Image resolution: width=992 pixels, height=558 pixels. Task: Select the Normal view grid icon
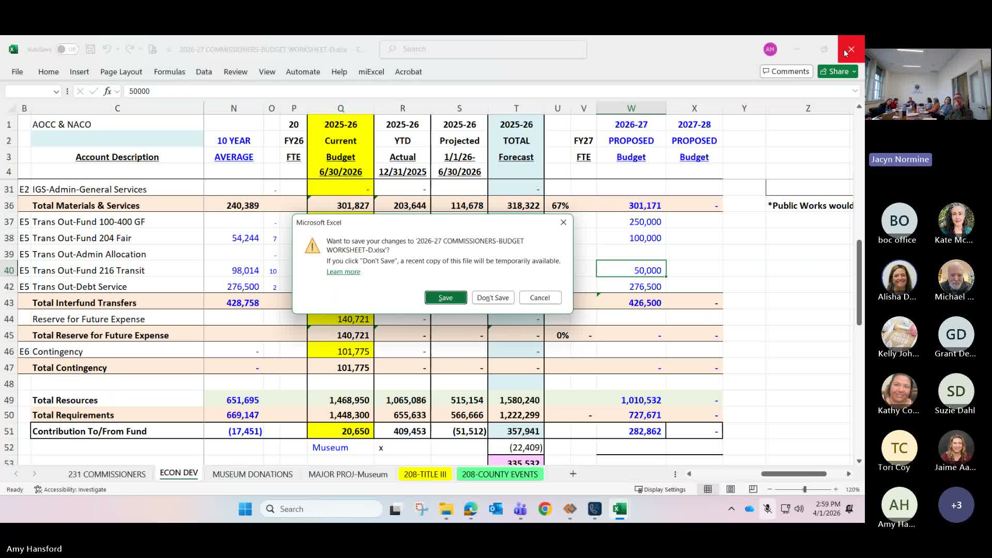point(708,489)
